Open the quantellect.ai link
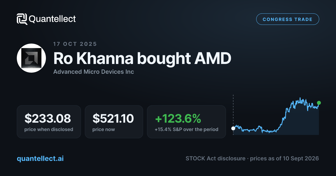Screen dimensions: 336x176 (40, 159)
